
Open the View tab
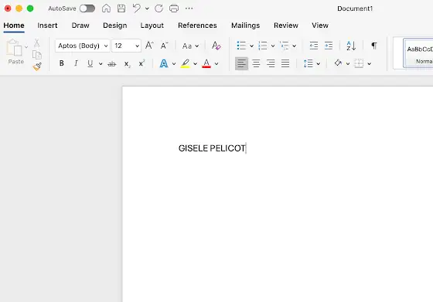click(x=320, y=25)
